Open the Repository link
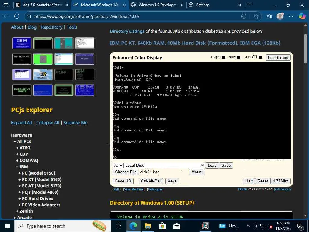Viewport: 309px width, 232px height. pyautogui.click(x=52, y=27)
